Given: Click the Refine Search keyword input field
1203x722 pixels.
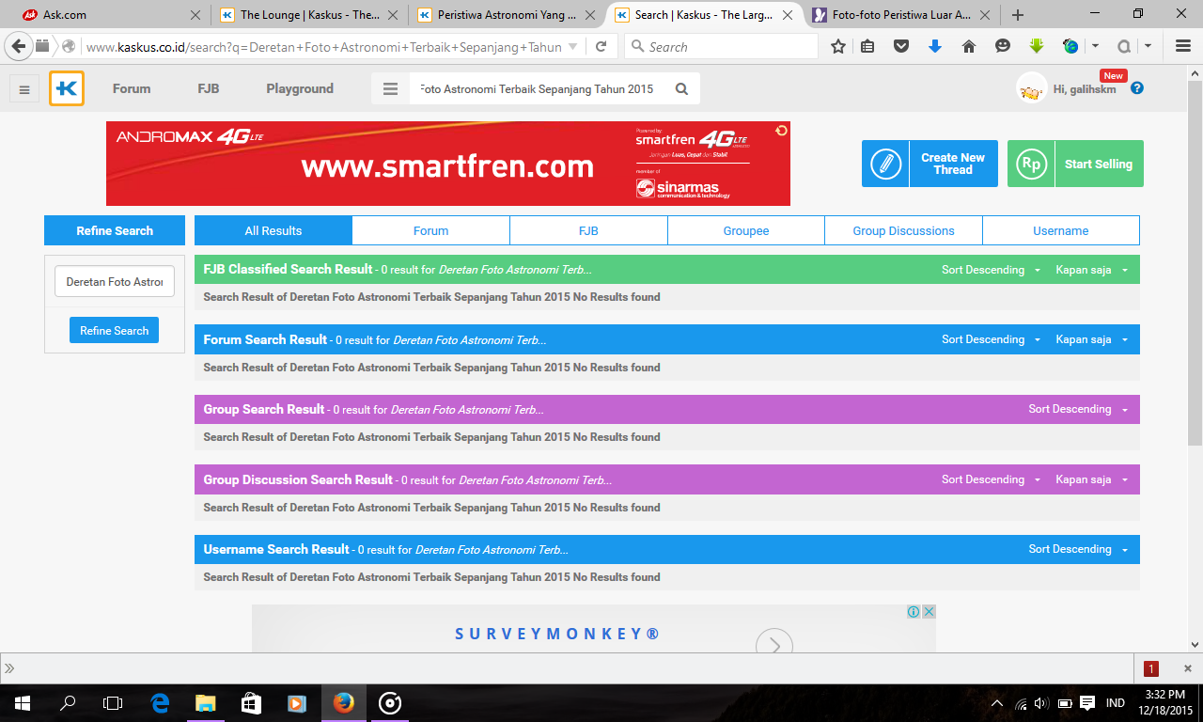Looking at the screenshot, I should 115,281.
